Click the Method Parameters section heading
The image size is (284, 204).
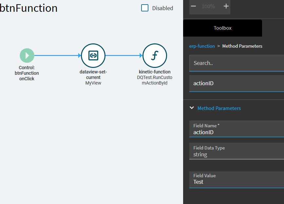pos(219,108)
